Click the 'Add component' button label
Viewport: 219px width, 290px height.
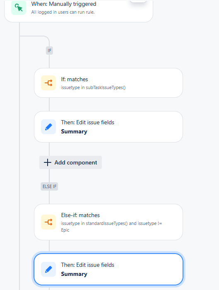(76, 162)
